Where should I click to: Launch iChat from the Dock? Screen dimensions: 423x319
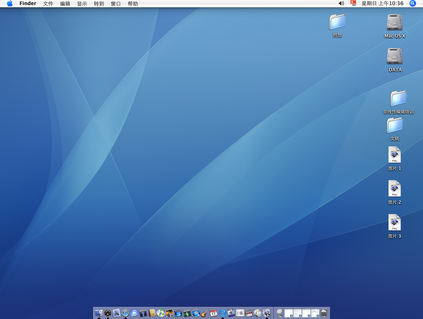pos(134,313)
